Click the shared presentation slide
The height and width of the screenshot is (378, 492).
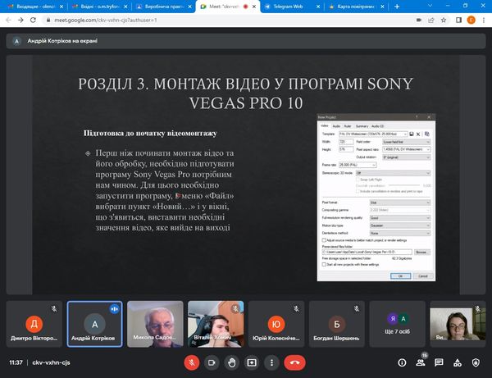coord(246,175)
